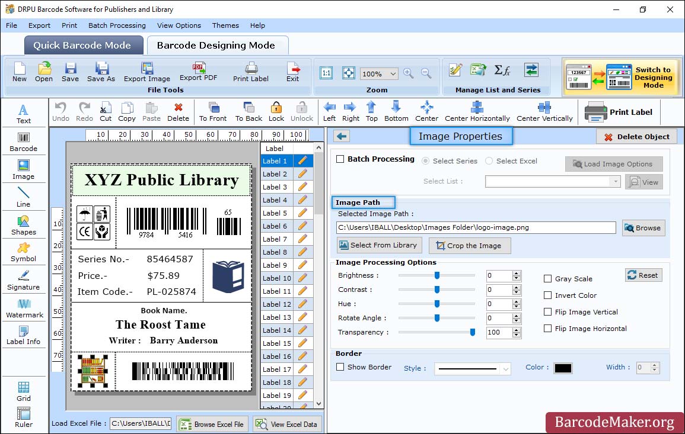Toggle the Ruler display

24,417
